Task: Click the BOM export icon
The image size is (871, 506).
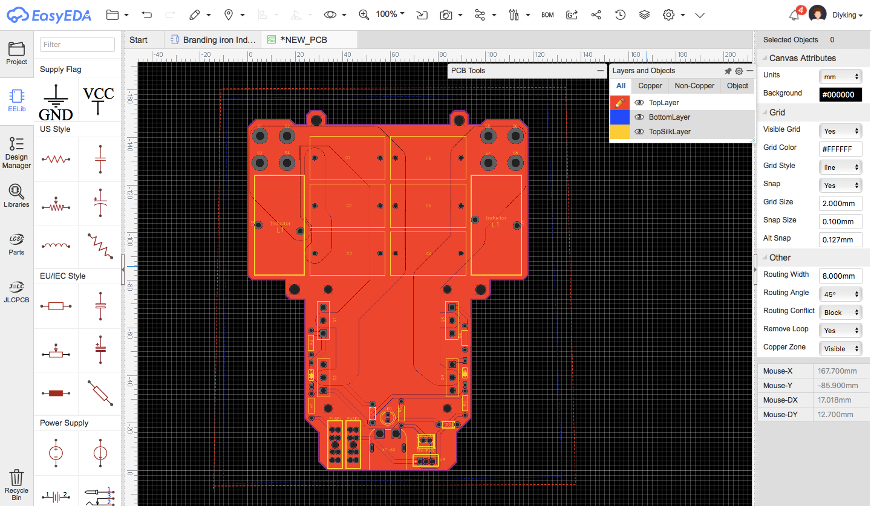Action: [x=547, y=15]
